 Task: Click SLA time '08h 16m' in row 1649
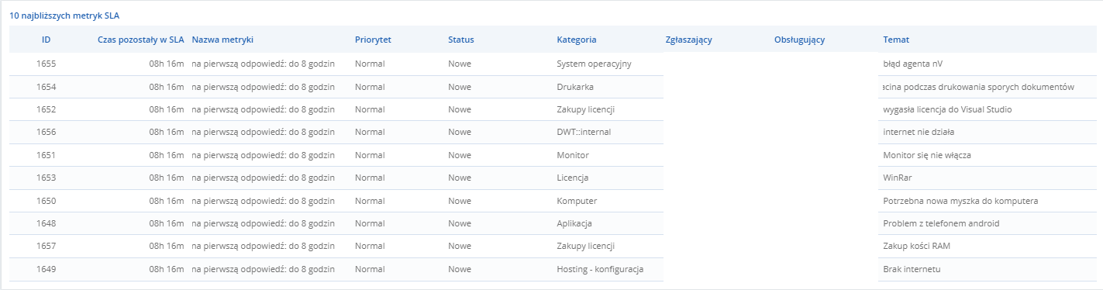tap(167, 269)
